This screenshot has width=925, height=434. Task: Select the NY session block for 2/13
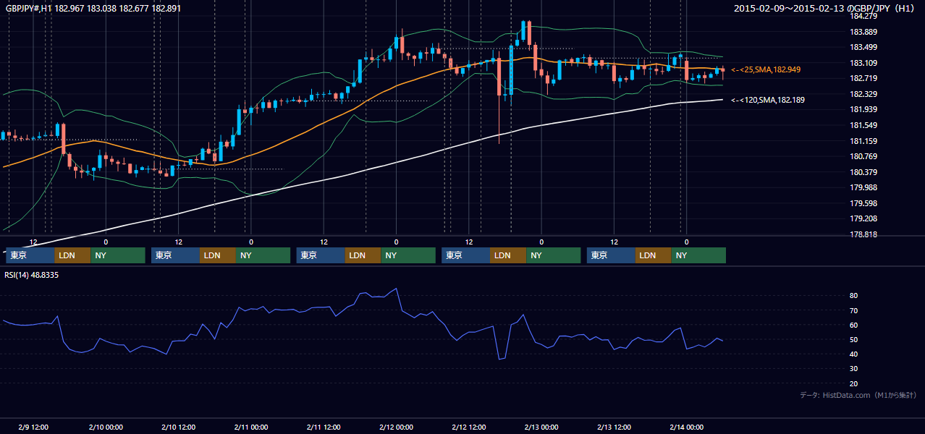pyautogui.click(x=698, y=255)
